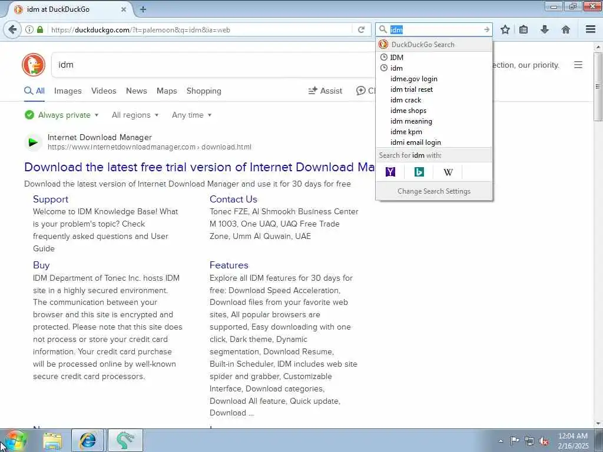Pick the idm trial reset suggestion
Image resolution: width=603 pixels, height=452 pixels.
434,89
